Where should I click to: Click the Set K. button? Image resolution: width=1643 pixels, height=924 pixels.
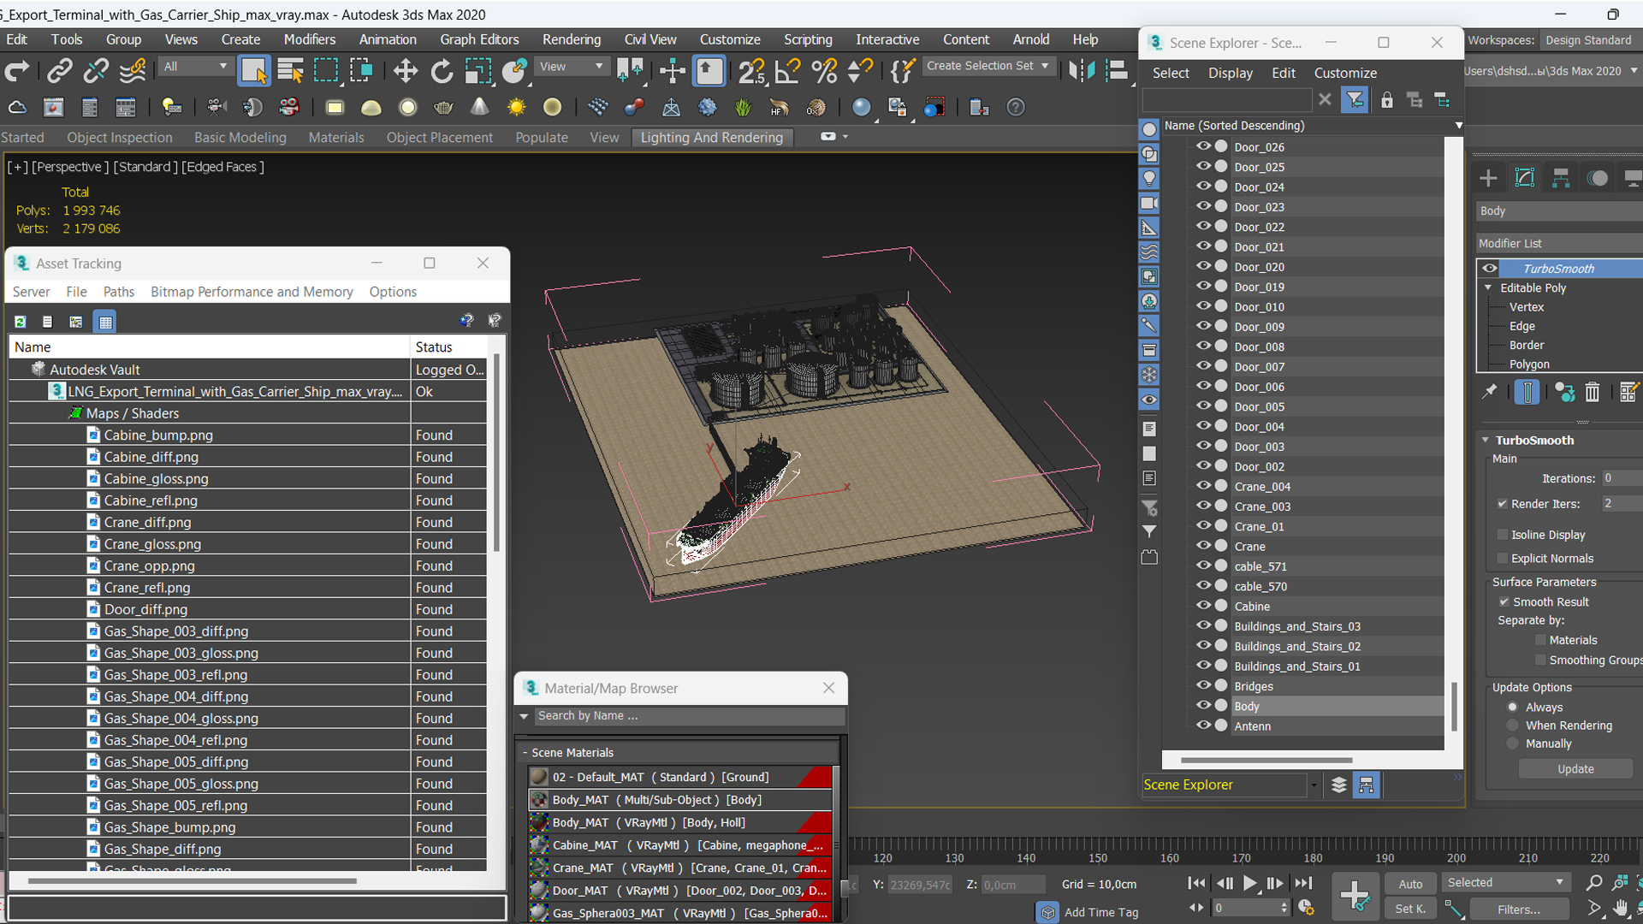(x=1410, y=909)
